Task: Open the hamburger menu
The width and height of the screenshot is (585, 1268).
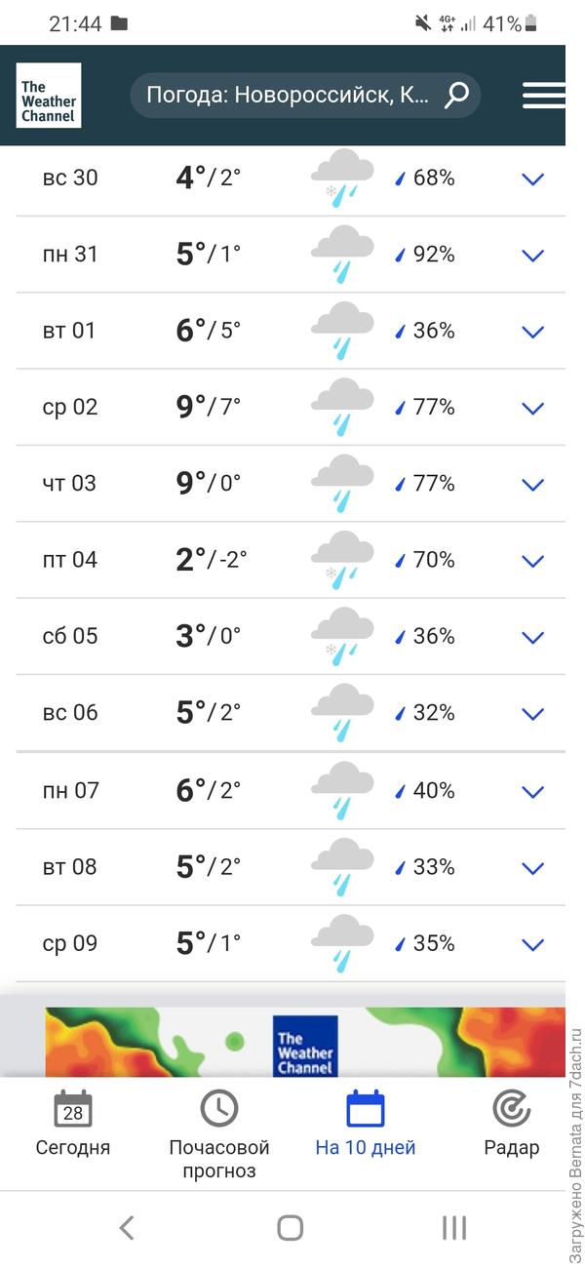Action: click(x=543, y=95)
